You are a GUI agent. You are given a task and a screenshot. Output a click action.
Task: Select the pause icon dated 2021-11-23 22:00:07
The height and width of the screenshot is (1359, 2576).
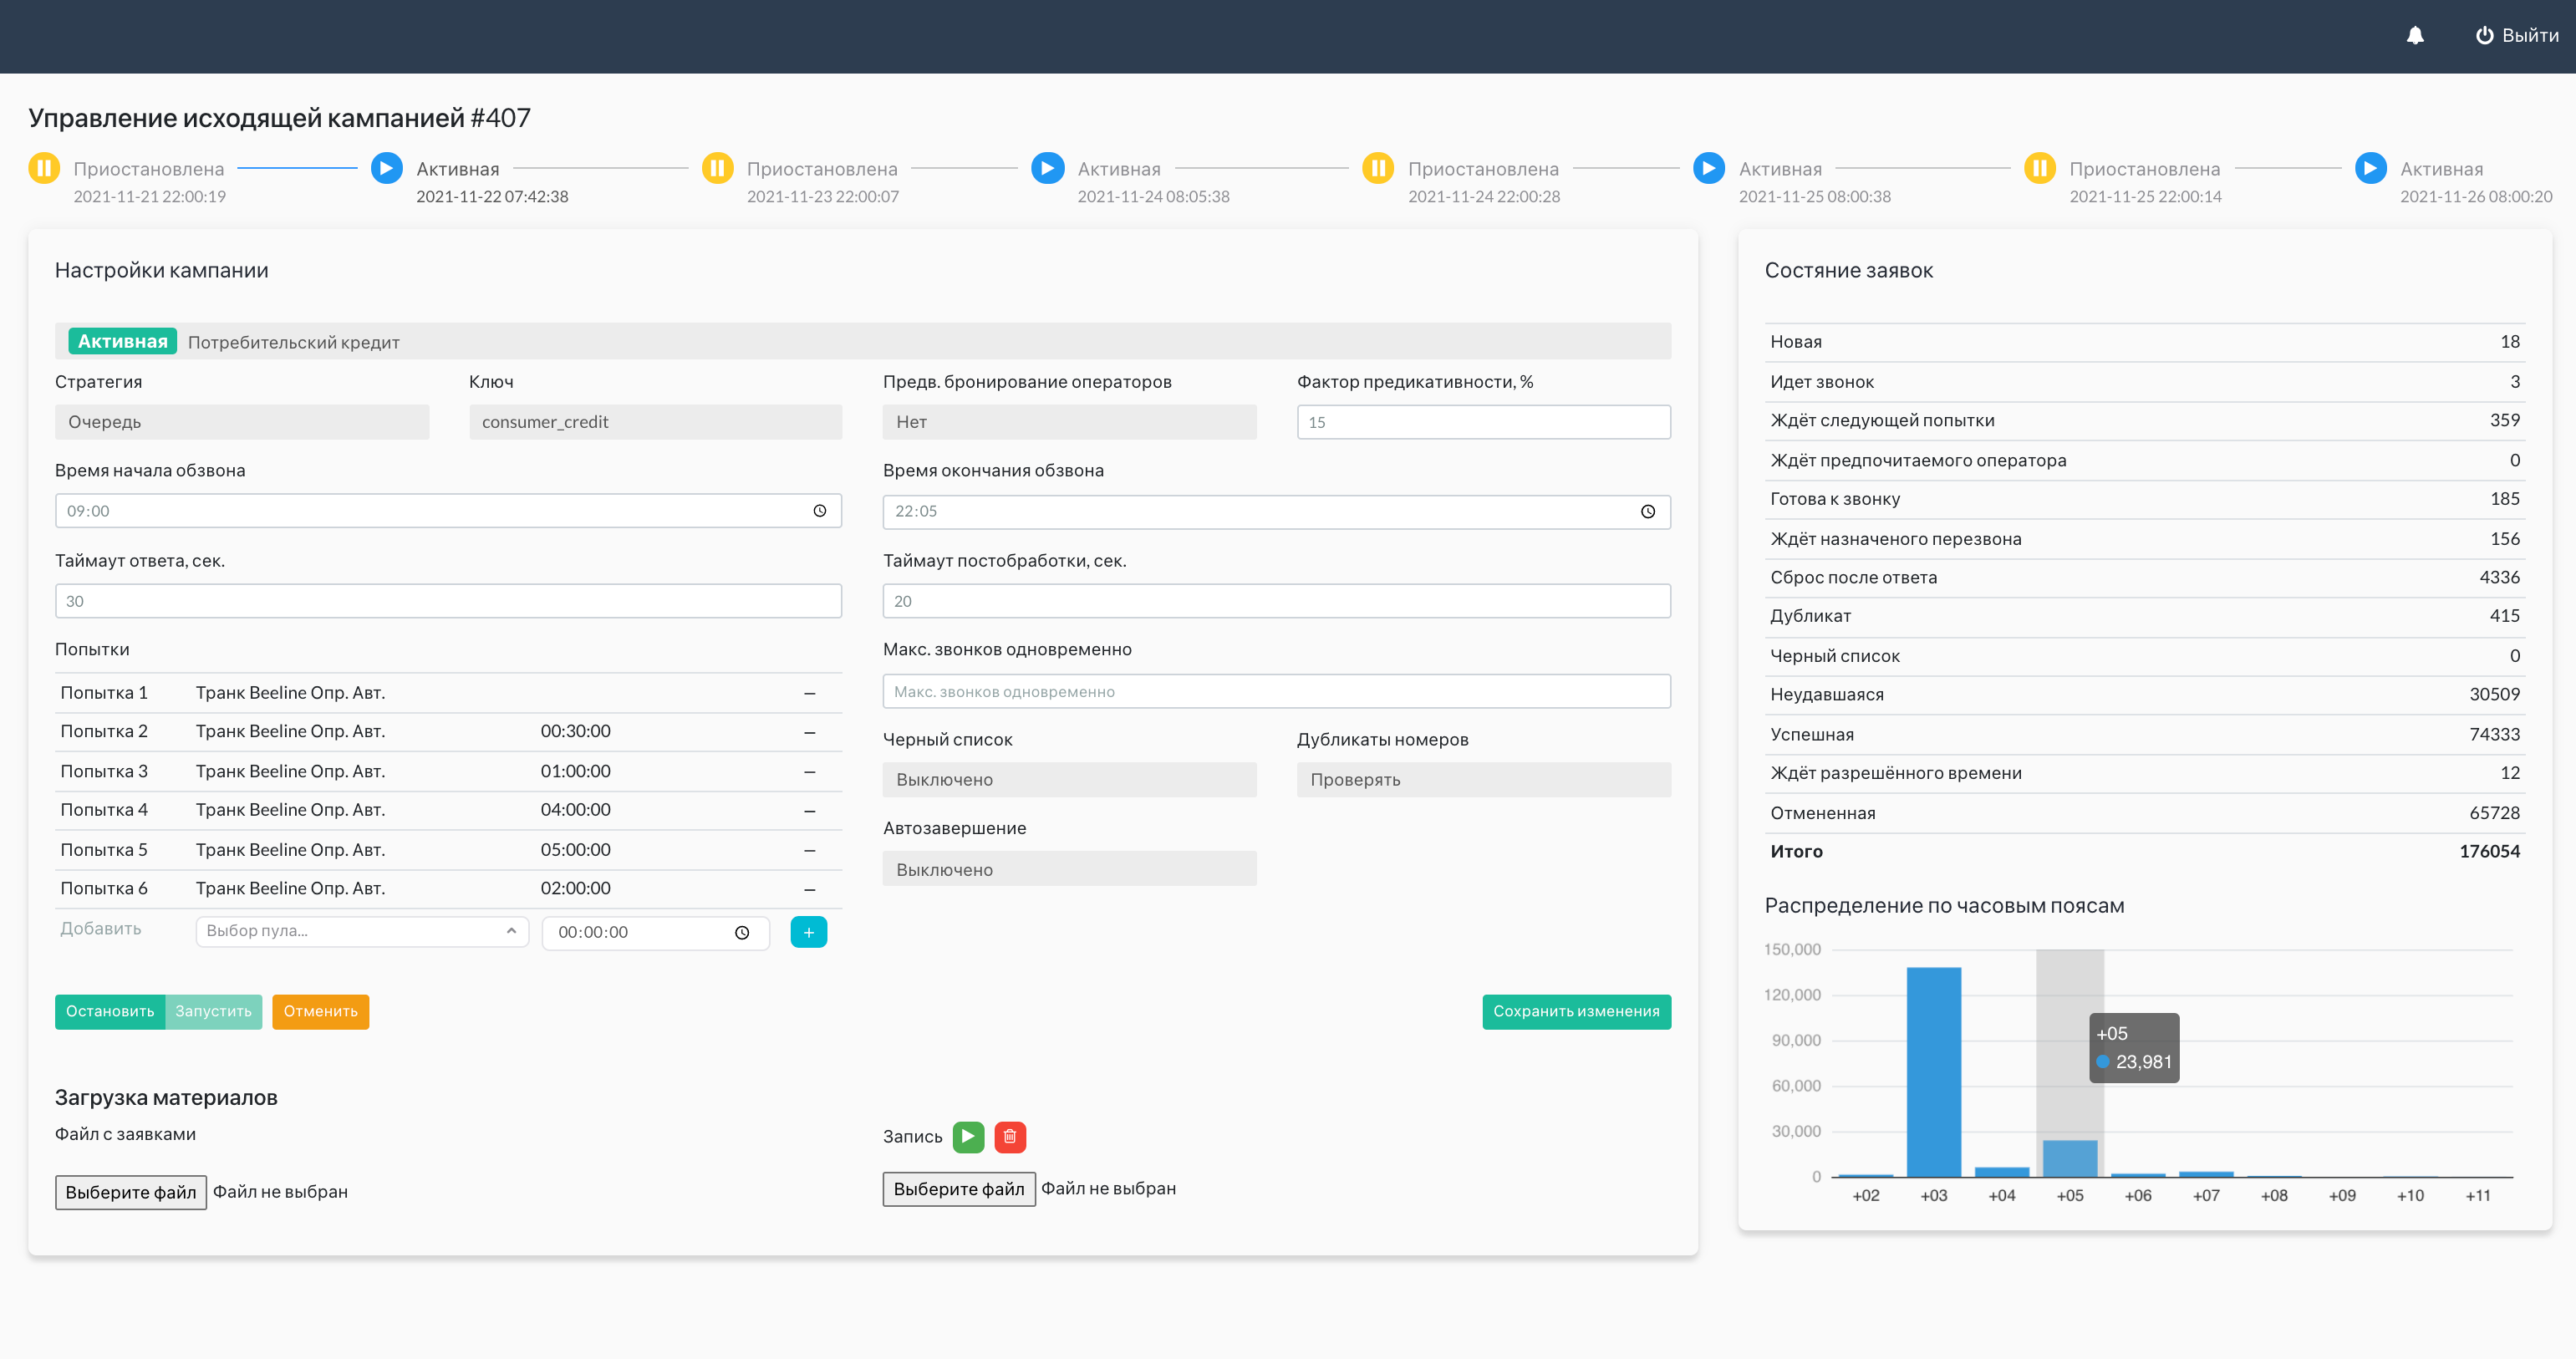718,167
